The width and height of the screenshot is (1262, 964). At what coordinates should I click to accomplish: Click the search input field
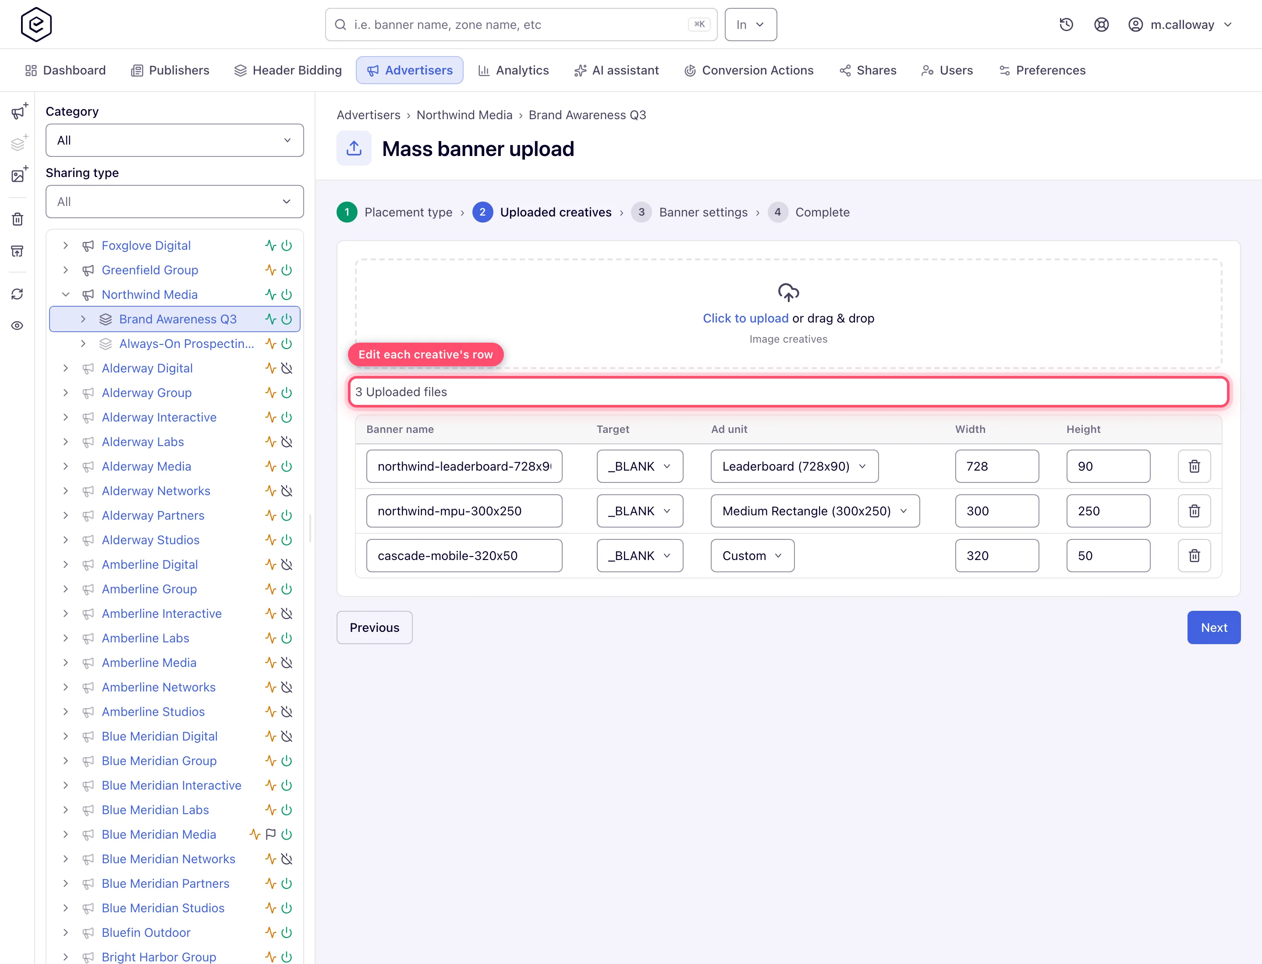tap(521, 25)
